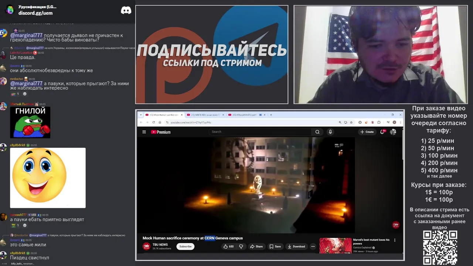Open the Chrome three-dot menu

[x=401, y=122]
